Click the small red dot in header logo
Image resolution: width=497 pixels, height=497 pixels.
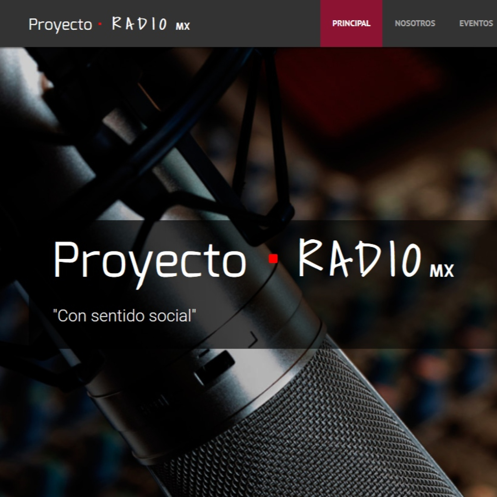pyautogui.click(x=100, y=24)
